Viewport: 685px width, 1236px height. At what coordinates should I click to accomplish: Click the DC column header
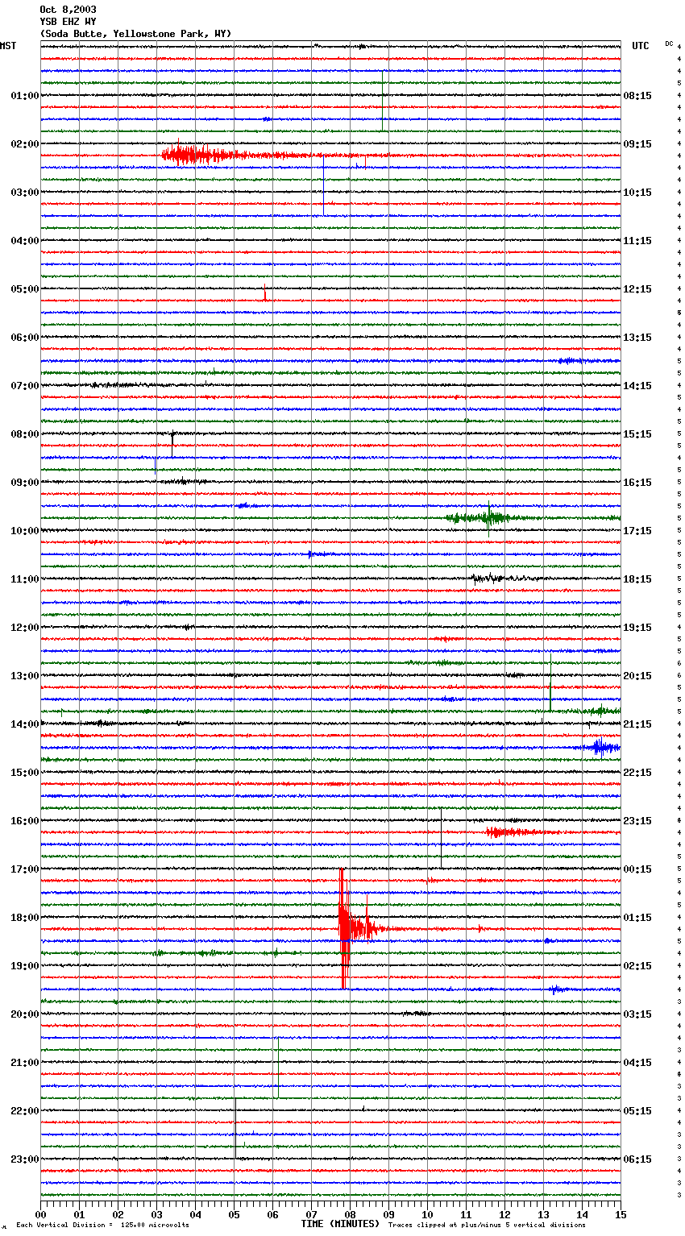[669, 44]
